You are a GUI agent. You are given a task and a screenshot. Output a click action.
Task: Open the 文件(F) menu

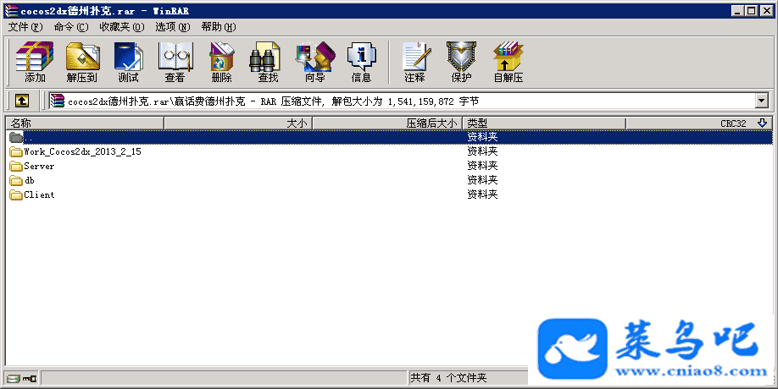(x=25, y=27)
